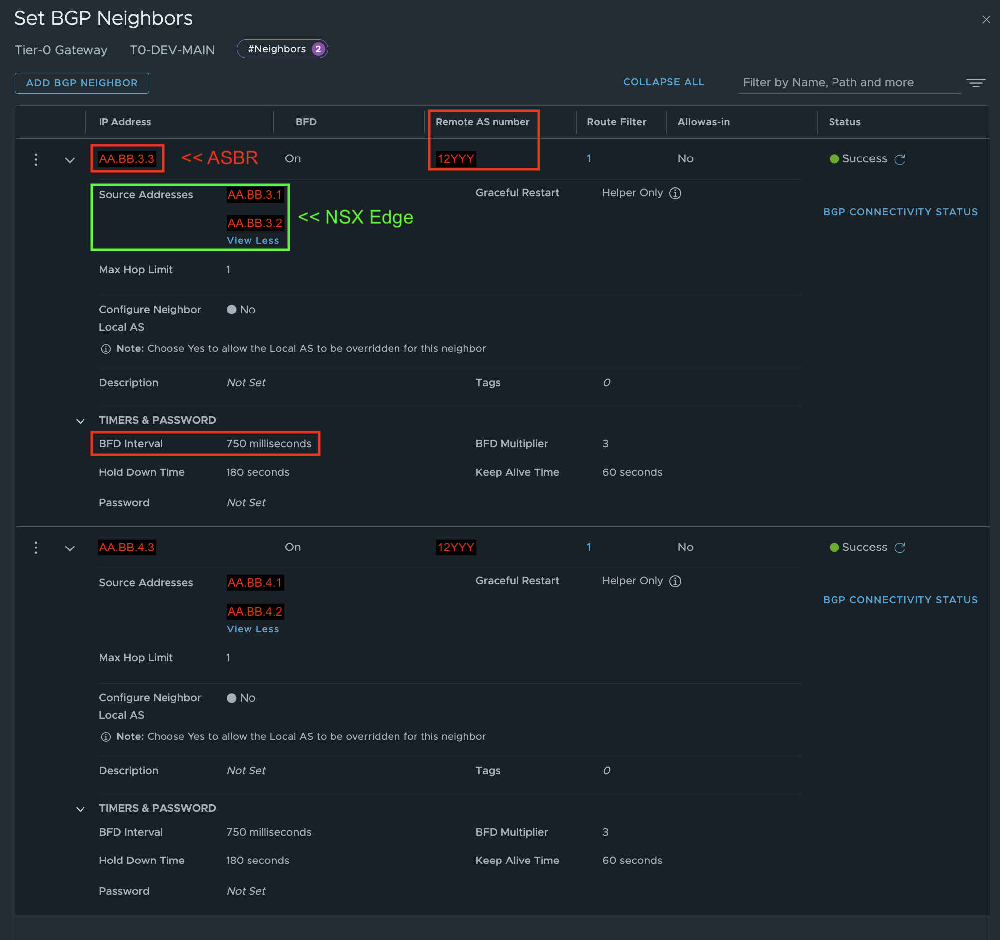Collapse first TIMERS & PASSWORD section
Screen dimensions: 1000x940
(80, 421)
